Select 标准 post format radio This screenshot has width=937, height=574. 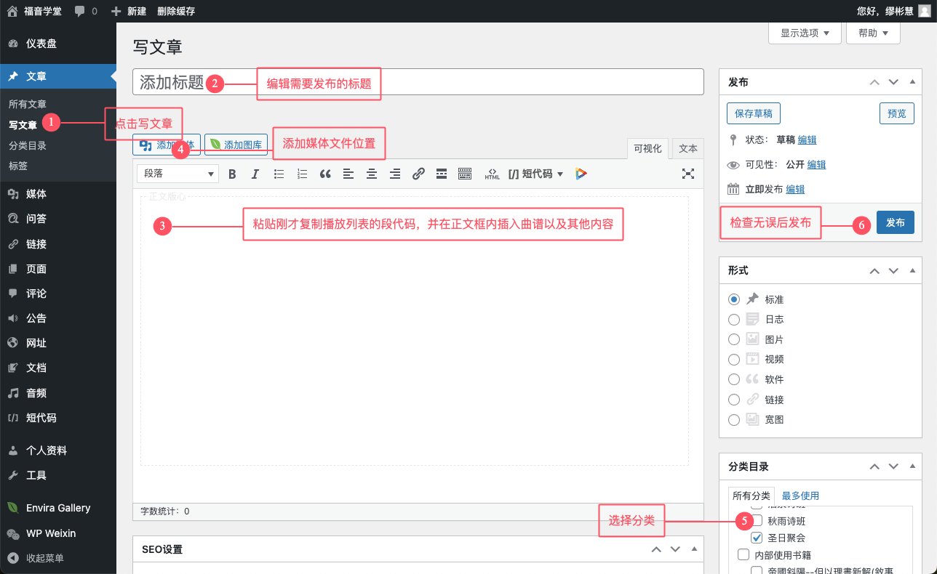click(734, 299)
